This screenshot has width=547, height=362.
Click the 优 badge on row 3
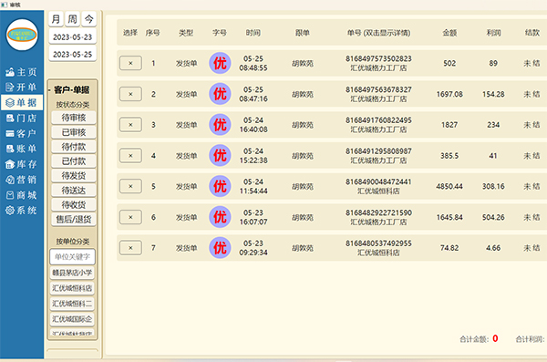point(220,125)
